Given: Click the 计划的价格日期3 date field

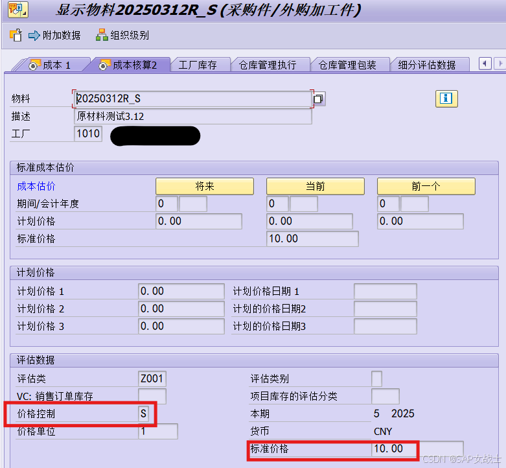Looking at the screenshot, I should click(385, 326).
